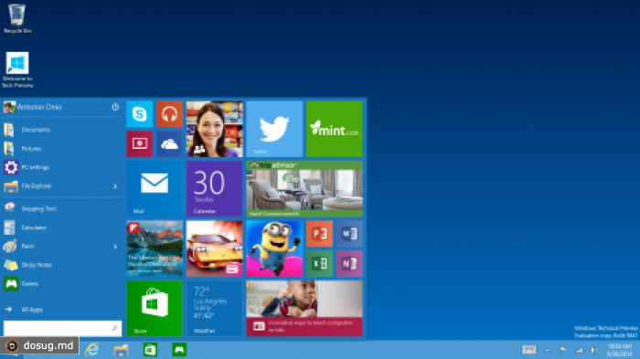Click the Start menu search box
The width and height of the screenshot is (640, 359).
tap(62, 328)
